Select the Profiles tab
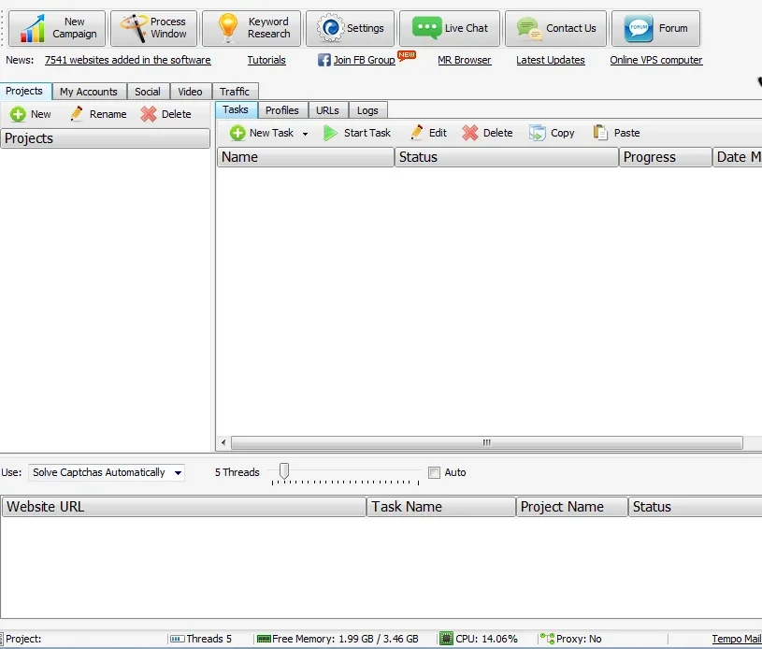The height and width of the screenshot is (649, 762). click(x=281, y=110)
